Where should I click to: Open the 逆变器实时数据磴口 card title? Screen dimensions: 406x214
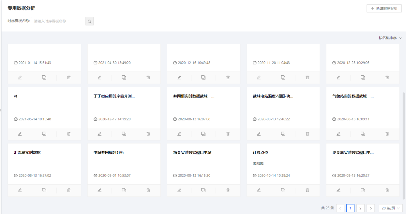click(x=353, y=152)
